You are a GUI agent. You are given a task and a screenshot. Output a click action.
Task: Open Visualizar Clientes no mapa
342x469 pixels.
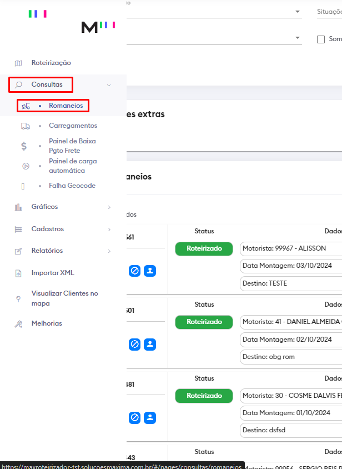(65, 298)
